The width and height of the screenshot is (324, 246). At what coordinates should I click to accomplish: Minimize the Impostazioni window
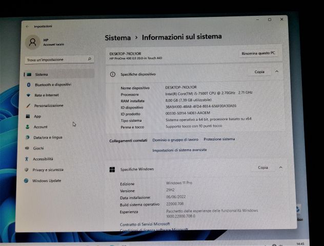[258, 19]
